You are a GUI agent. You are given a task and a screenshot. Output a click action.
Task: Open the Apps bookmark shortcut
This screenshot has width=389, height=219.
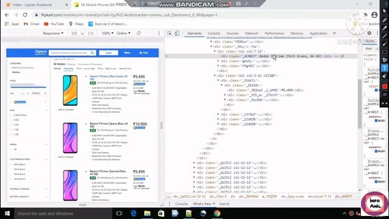(12, 24)
